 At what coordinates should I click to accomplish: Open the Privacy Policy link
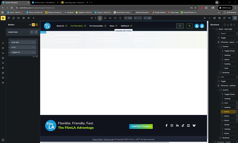[98, 139]
